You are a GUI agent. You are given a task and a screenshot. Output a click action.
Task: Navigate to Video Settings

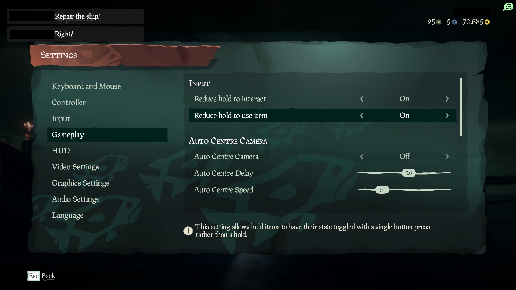(x=75, y=166)
